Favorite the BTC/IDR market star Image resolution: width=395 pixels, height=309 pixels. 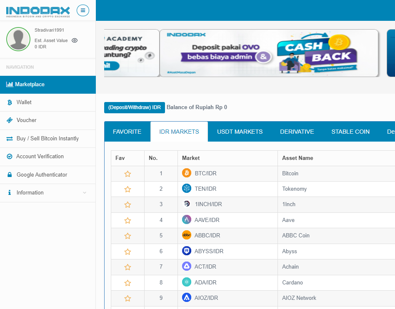pyautogui.click(x=128, y=174)
